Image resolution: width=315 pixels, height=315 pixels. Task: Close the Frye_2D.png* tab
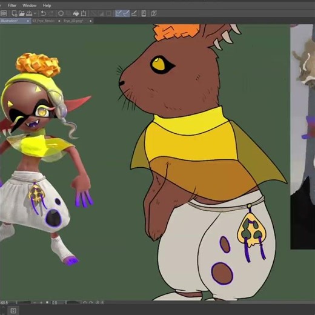(x=90, y=21)
